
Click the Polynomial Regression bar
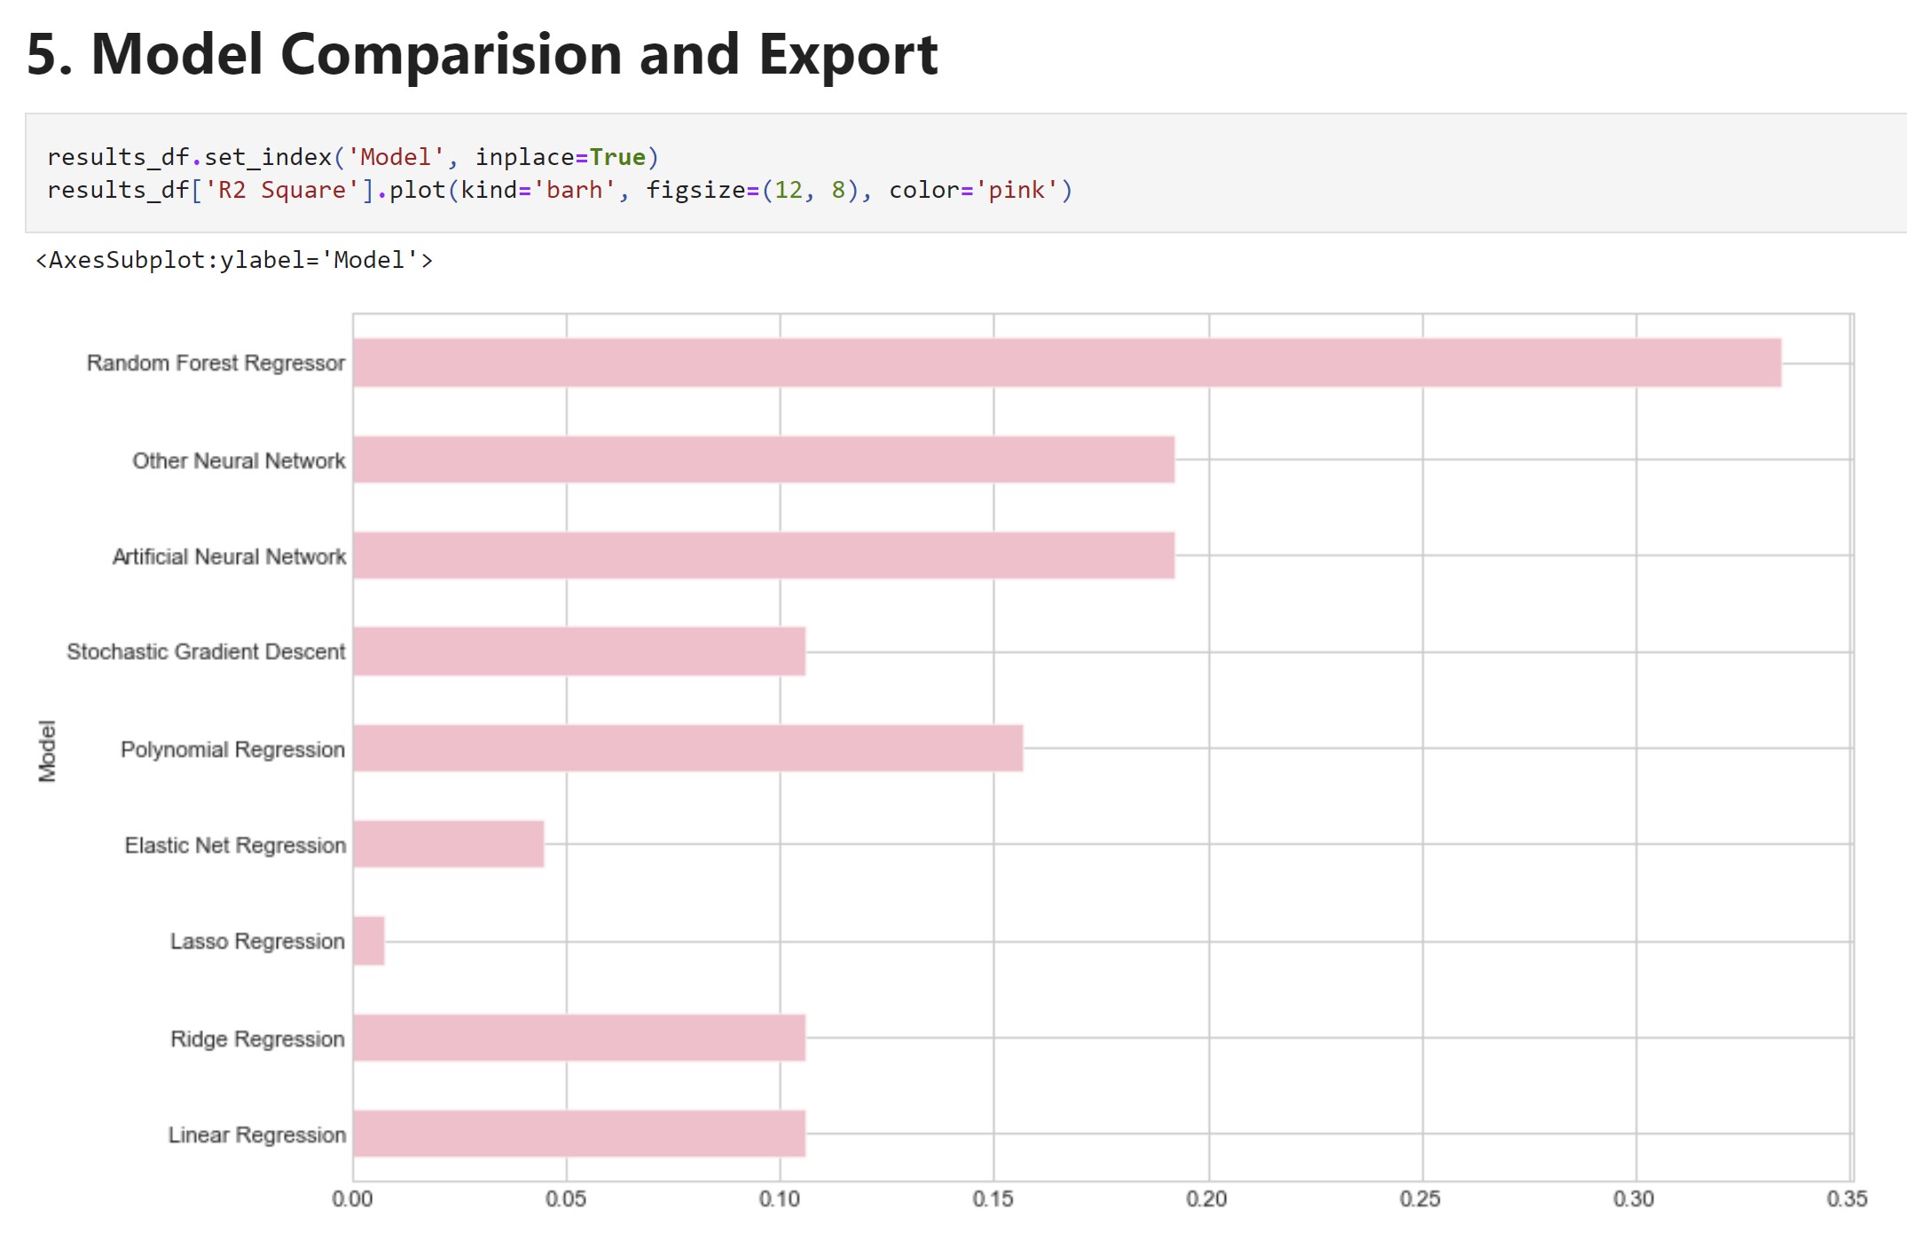[x=687, y=748]
